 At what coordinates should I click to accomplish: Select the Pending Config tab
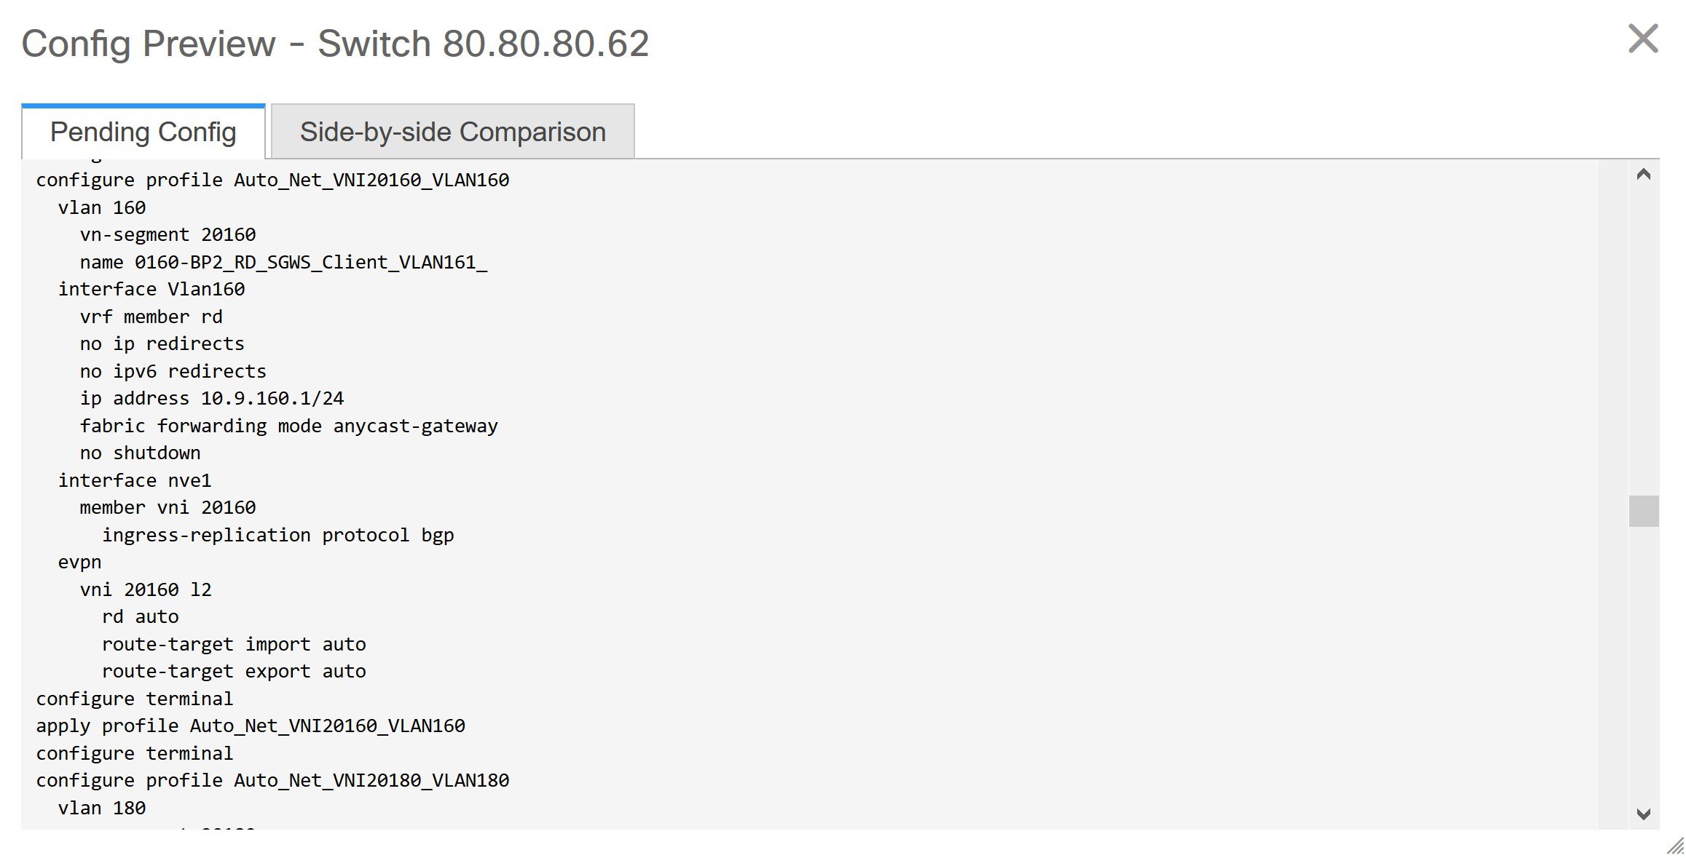coord(143,132)
